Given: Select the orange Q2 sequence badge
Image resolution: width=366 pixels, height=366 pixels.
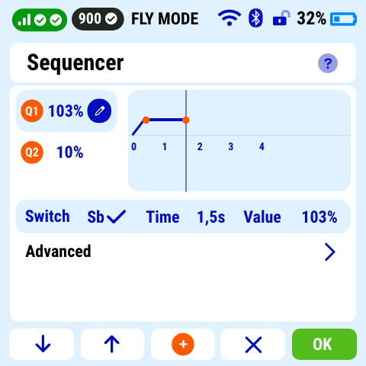Looking at the screenshot, I should click(x=32, y=152).
